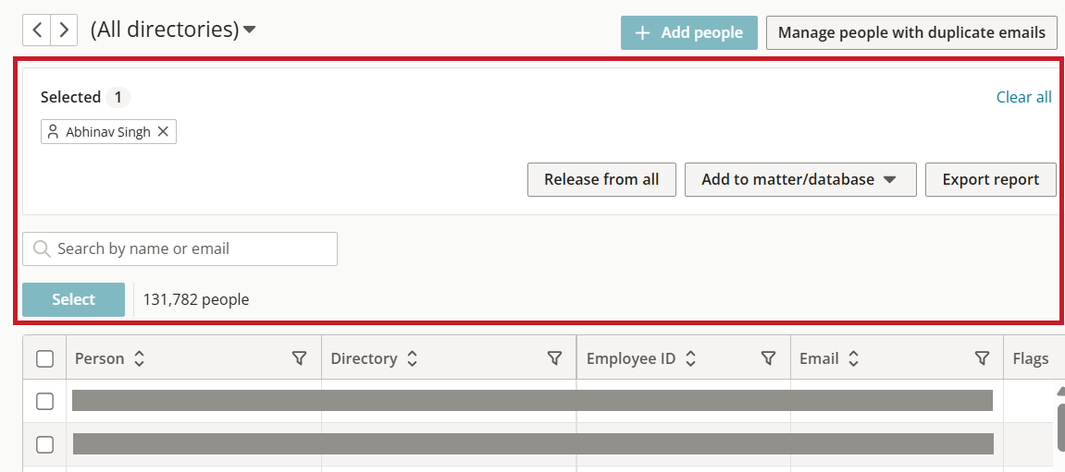Open filter for Directory column

pyautogui.click(x=554, y=358)
